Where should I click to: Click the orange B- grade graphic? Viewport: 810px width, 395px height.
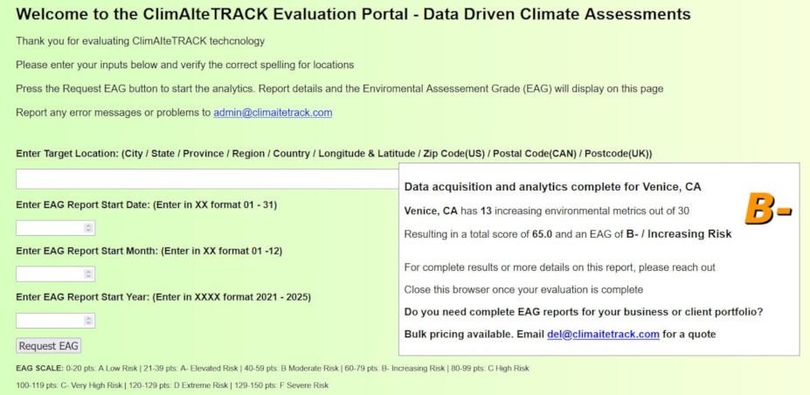click(767, 209)
